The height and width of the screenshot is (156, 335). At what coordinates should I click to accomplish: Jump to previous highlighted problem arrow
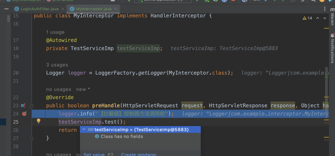point(318,18)
